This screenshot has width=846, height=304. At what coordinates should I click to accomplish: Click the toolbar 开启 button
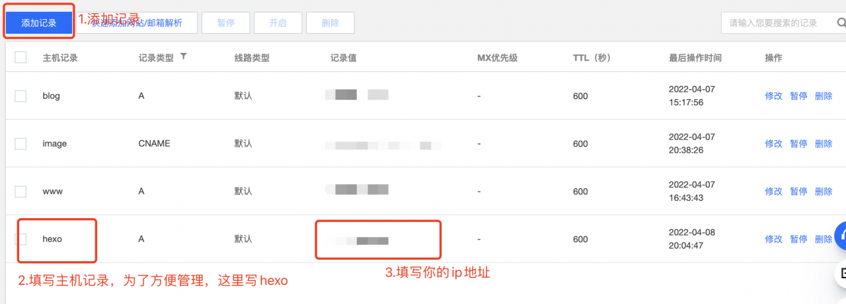tap(278, 23)
